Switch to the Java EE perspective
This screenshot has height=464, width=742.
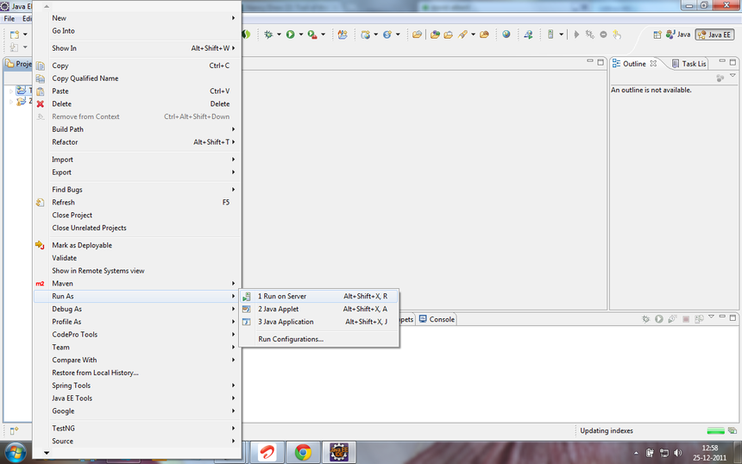pyautogui.click(x=714, y=34)
